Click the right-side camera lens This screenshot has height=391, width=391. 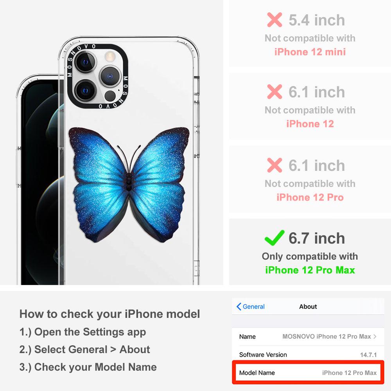[x=110, y=76]
